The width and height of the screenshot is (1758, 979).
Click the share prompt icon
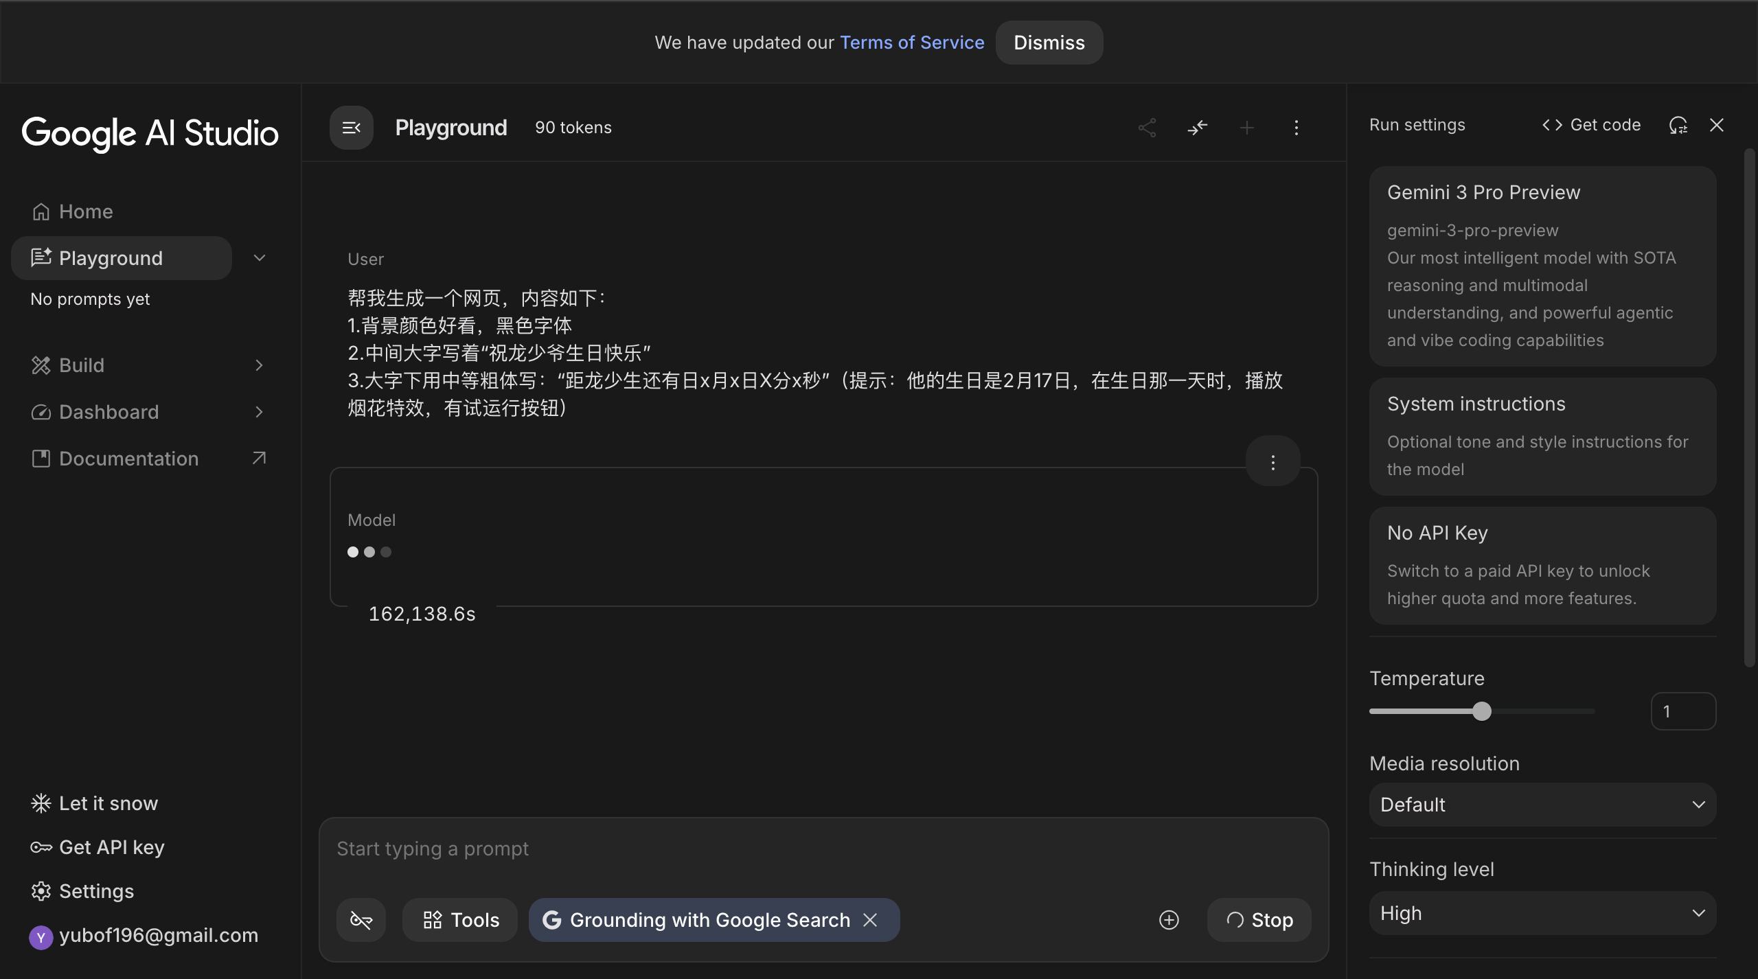pyautogui.click(x=1147, y=128)
